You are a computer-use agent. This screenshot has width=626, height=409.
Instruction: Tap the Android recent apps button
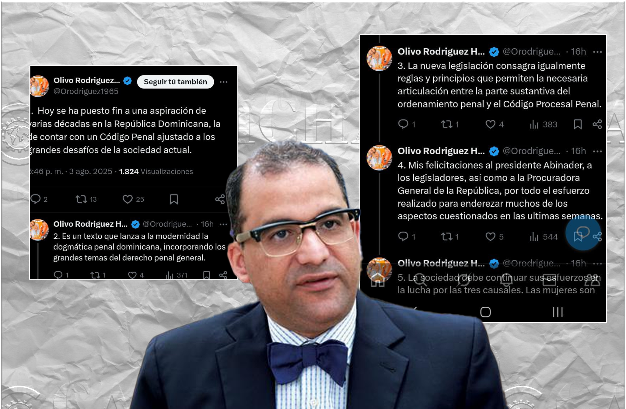coord(558,312)
